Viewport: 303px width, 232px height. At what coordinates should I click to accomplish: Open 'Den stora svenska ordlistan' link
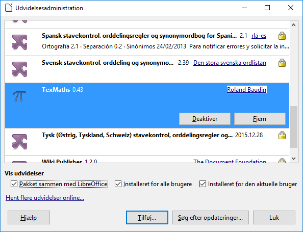click(x=230, y=63)
